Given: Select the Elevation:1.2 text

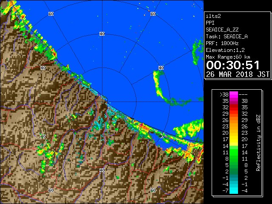Looking at the screenshot, I should [x=225, y=50].
